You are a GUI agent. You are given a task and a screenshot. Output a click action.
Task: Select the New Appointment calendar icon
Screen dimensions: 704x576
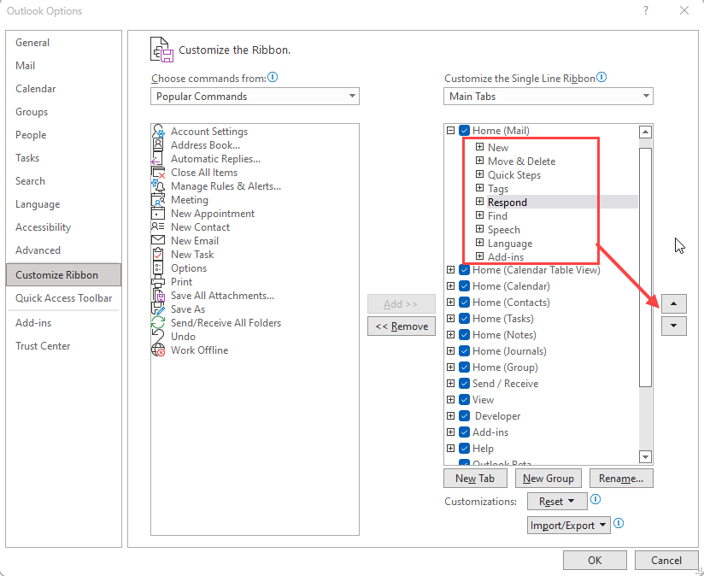[158, 214]
